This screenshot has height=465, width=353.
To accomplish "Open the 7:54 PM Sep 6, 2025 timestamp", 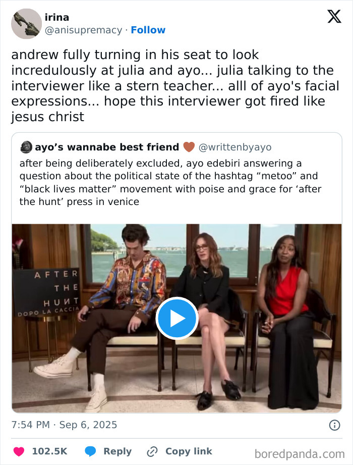I will pyautogui.click(x=64, y=425).
